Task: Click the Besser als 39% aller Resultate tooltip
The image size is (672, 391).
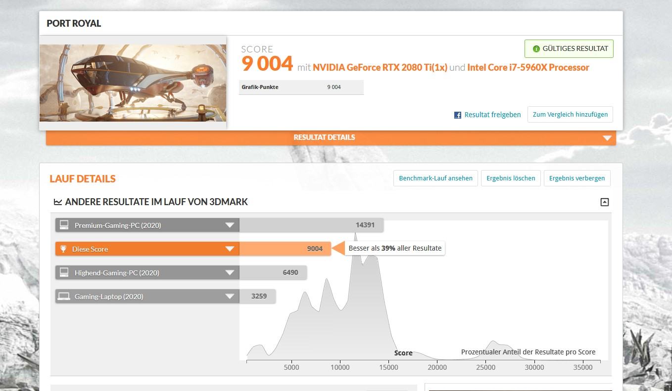Action: pyautogui.click(x=395, y=248)
